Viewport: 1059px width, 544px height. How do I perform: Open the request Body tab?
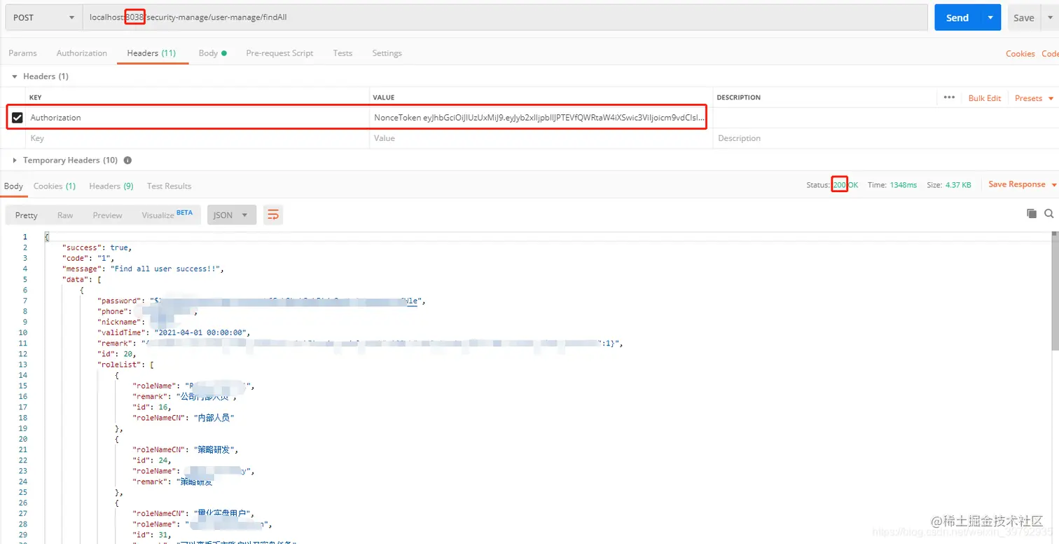(212, 53)
